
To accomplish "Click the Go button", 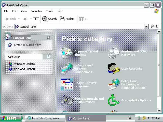I will coord(155,26).
